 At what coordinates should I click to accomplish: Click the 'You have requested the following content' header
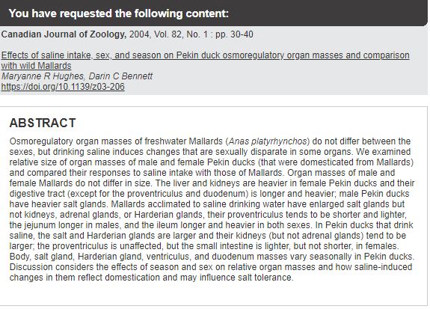coord(118,13)
